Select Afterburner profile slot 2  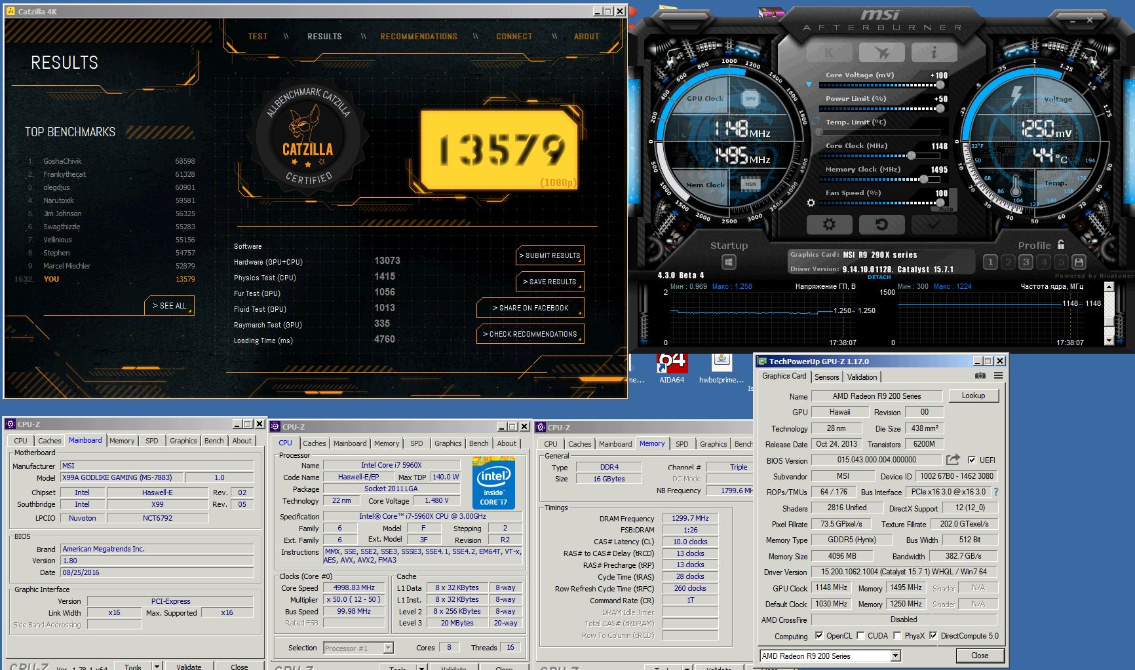pos(1008,263)
